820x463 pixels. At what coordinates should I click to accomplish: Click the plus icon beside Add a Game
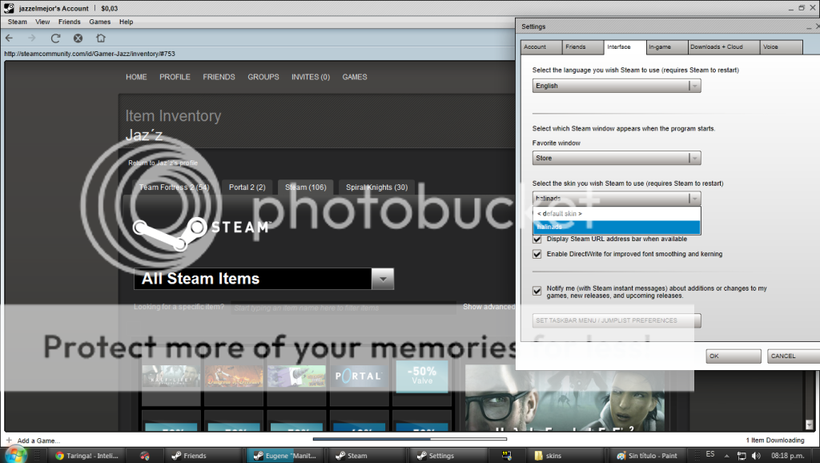9,440
